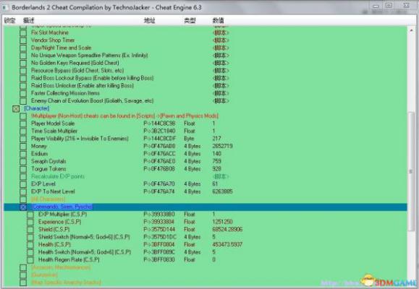Maximize the Cheat Engine window

coord(389,6)
